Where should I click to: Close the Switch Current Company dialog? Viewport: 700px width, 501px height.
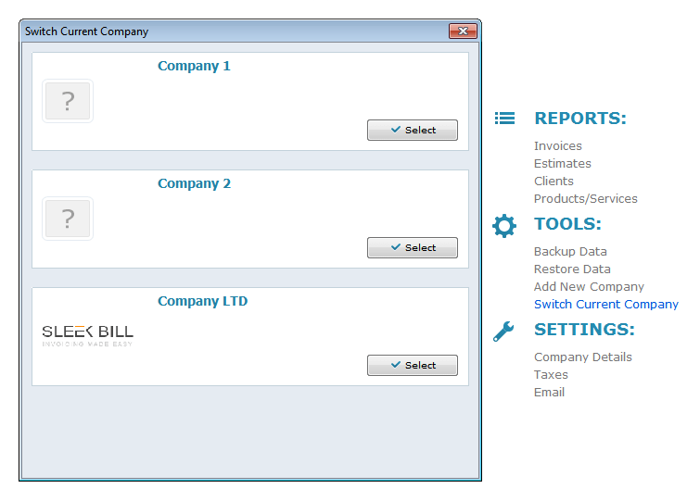pyautogui.click(x=462, y=31)
